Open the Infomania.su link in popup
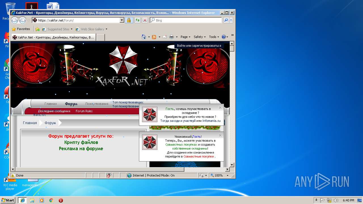Viewport: 363px width, 204px height. pos(211,121)
